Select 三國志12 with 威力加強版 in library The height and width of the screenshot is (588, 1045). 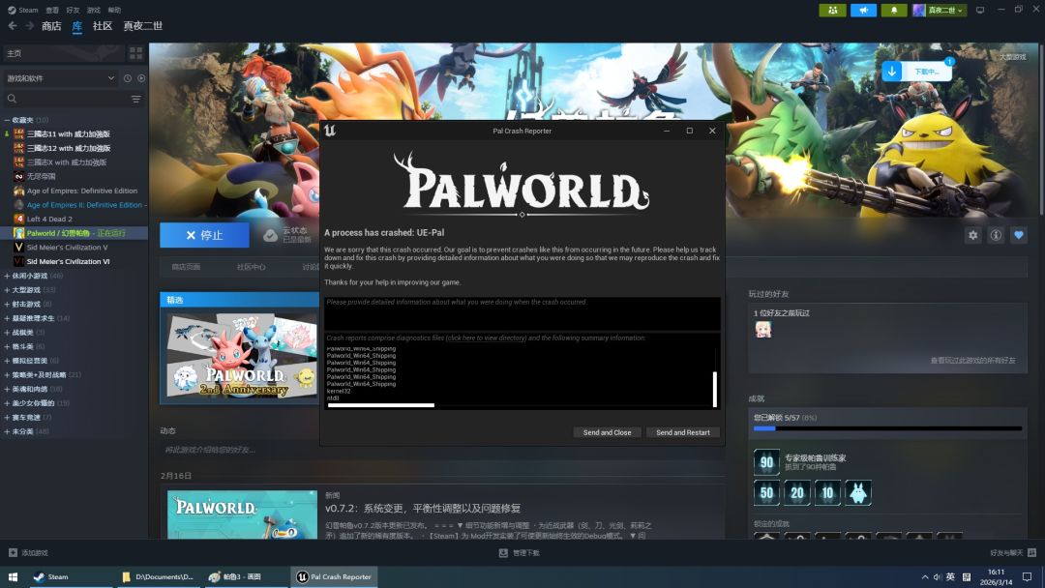[69, 148]
